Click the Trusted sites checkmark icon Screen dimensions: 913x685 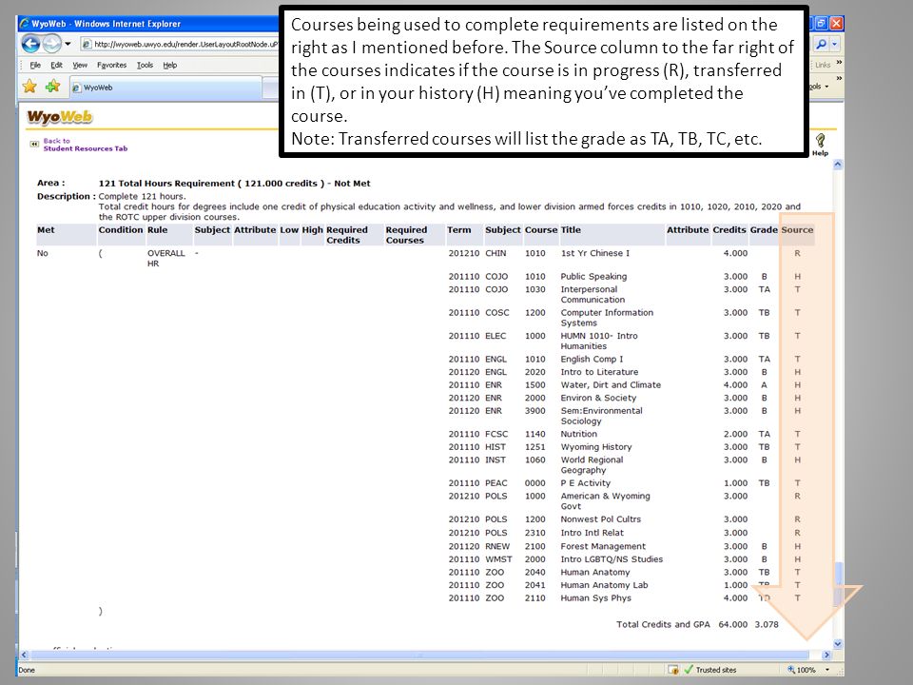pos(689,670)
